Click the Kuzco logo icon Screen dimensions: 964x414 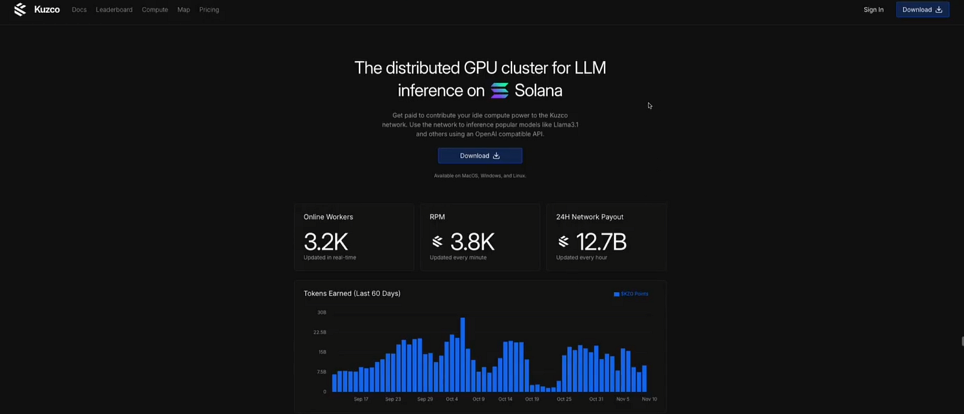tap(20, 10)
